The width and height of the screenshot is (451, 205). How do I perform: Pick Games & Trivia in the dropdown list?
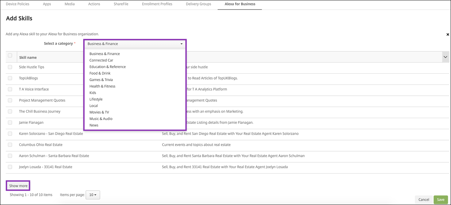coord(101,80)
